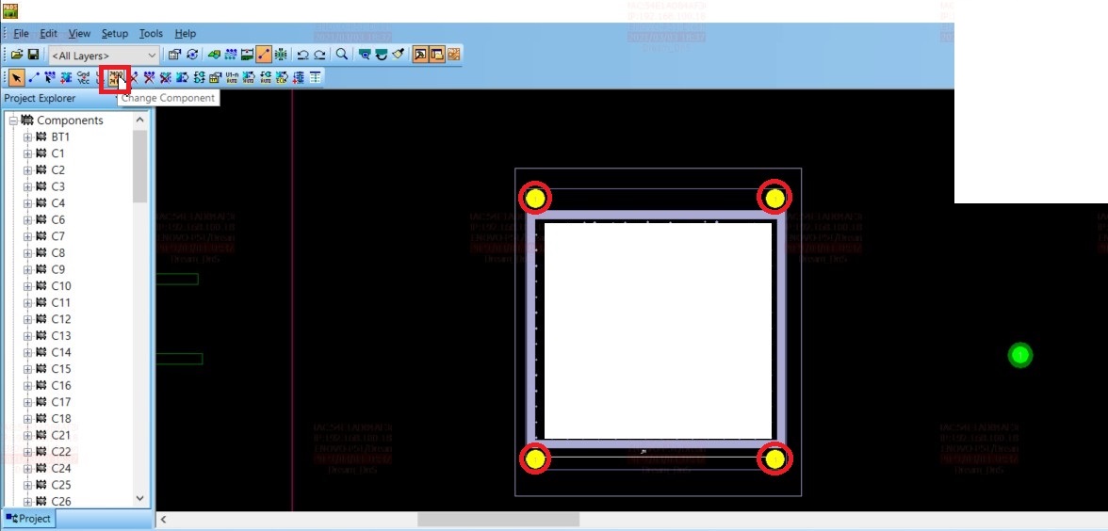
Task: Collapse the Components tree node
Action: [13, 121]
